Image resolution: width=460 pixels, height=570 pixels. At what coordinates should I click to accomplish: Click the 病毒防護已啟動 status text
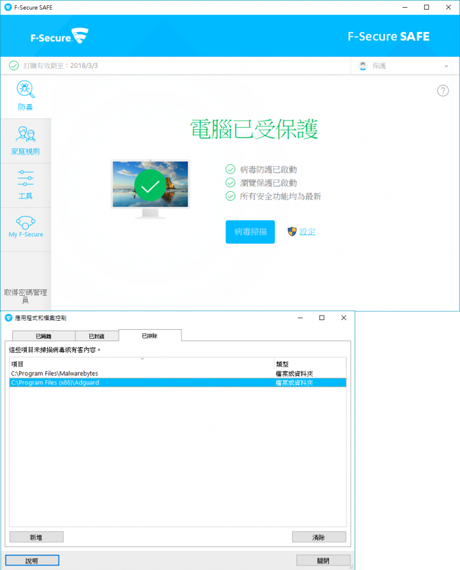point(268,169)
